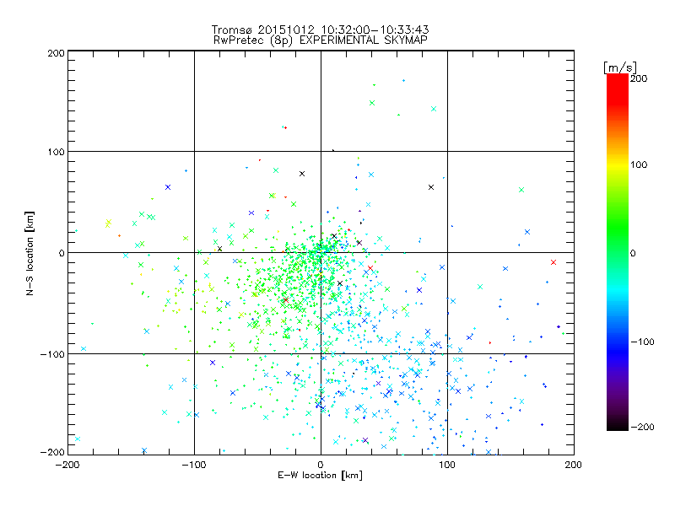Screen dimensions: 675x506
Task: Click the "N-S location [km]" axis label
Action: (30, 254)
